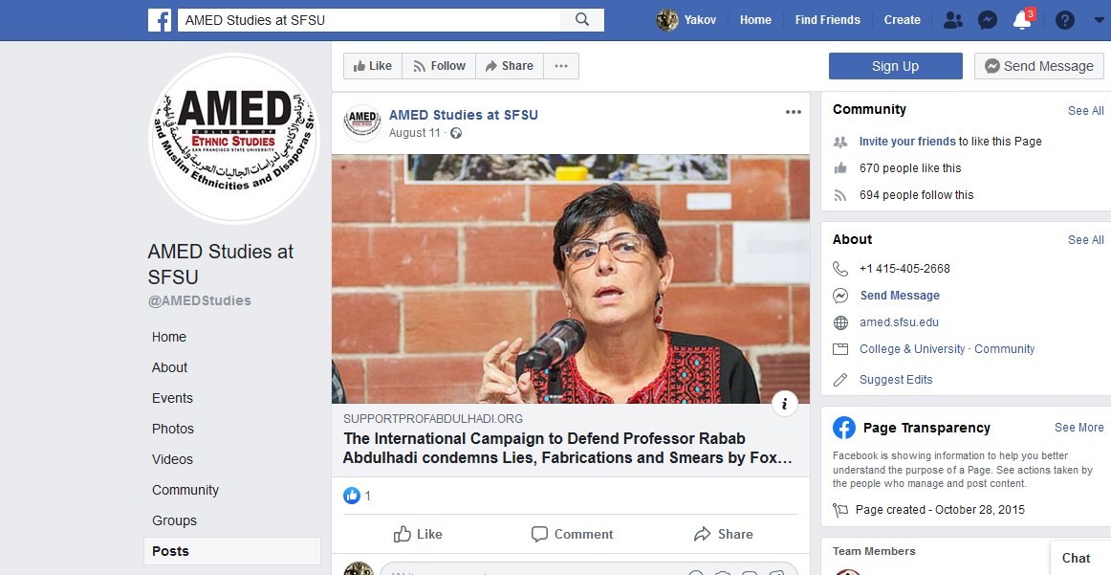Screen dimensions: 1111x575
Task: Click the August 11 post timestamp
Action: point(415,133)
